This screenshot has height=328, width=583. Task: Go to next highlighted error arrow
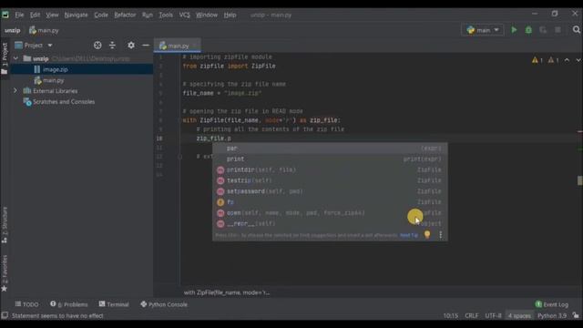(x=578, y=60)
